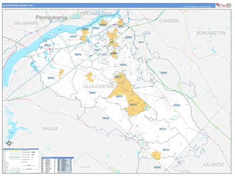Image resolution: width=235 pixels, height=176 pixels.
Task: Select ZIP code label 08322
Action: [163, 129]
